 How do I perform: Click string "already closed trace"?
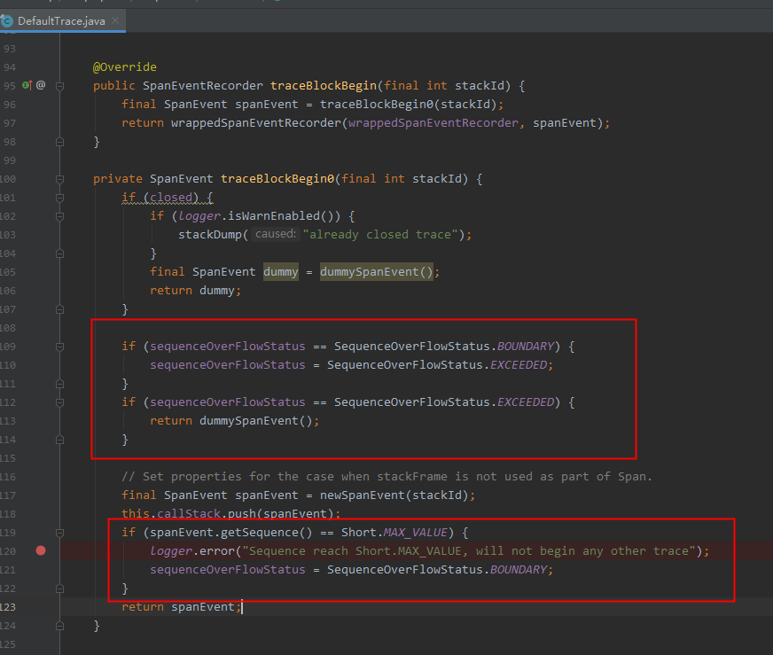pyautogui.click(x=380, y=235)
